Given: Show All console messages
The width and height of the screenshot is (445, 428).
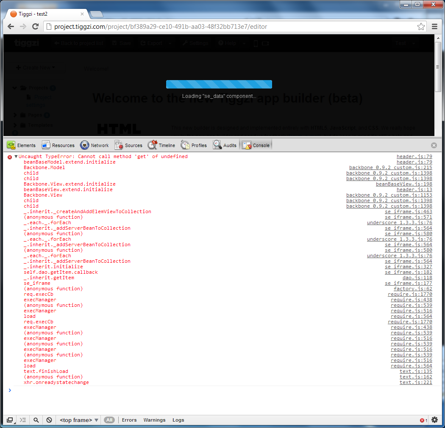Looking at the screenshot, I should tap(109, 420).
